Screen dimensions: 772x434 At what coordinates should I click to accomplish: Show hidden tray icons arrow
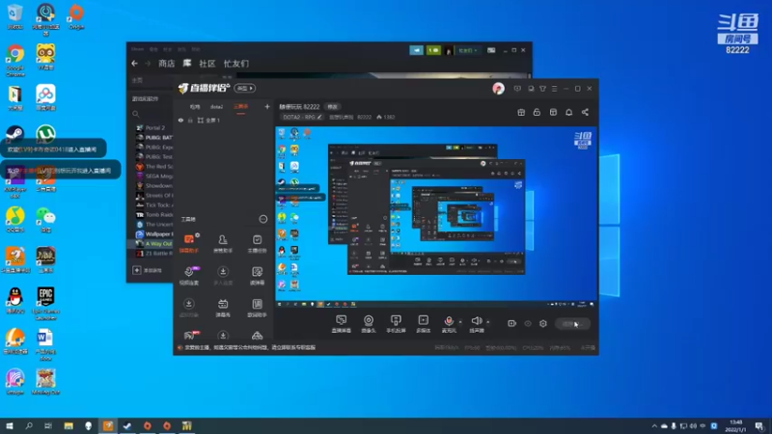point(654,426)
